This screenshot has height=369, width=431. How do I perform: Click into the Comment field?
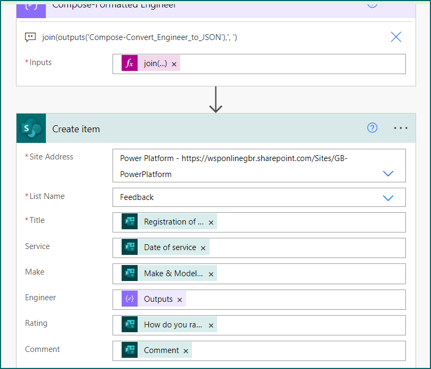click(259, 350)
